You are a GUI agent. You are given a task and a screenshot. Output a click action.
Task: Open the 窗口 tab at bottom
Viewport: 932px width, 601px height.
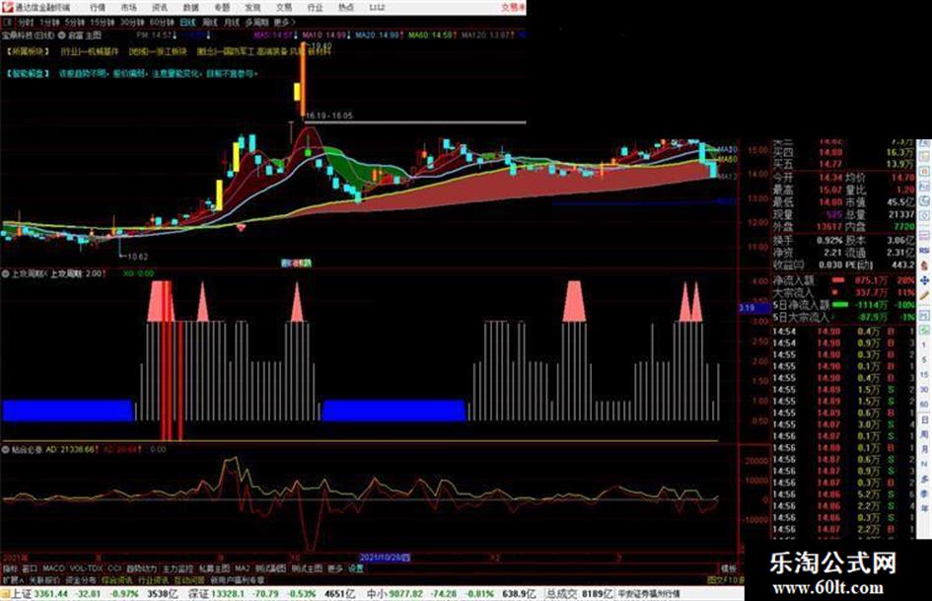[30, 568]
